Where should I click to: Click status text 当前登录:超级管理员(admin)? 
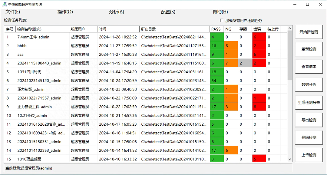(x=28, y=168)
